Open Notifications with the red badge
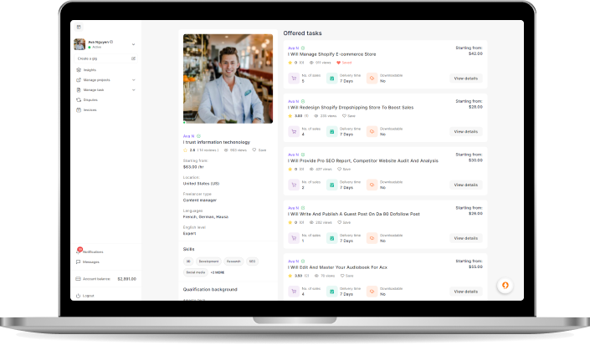 click(79, 251)
